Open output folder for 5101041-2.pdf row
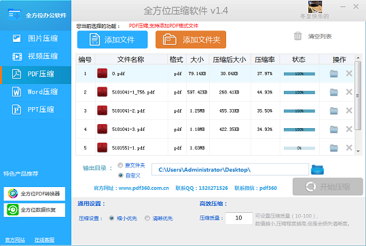 click(334, 110)
